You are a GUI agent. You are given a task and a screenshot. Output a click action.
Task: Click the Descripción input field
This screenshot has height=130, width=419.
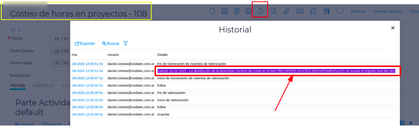click(x=60, y=75)
